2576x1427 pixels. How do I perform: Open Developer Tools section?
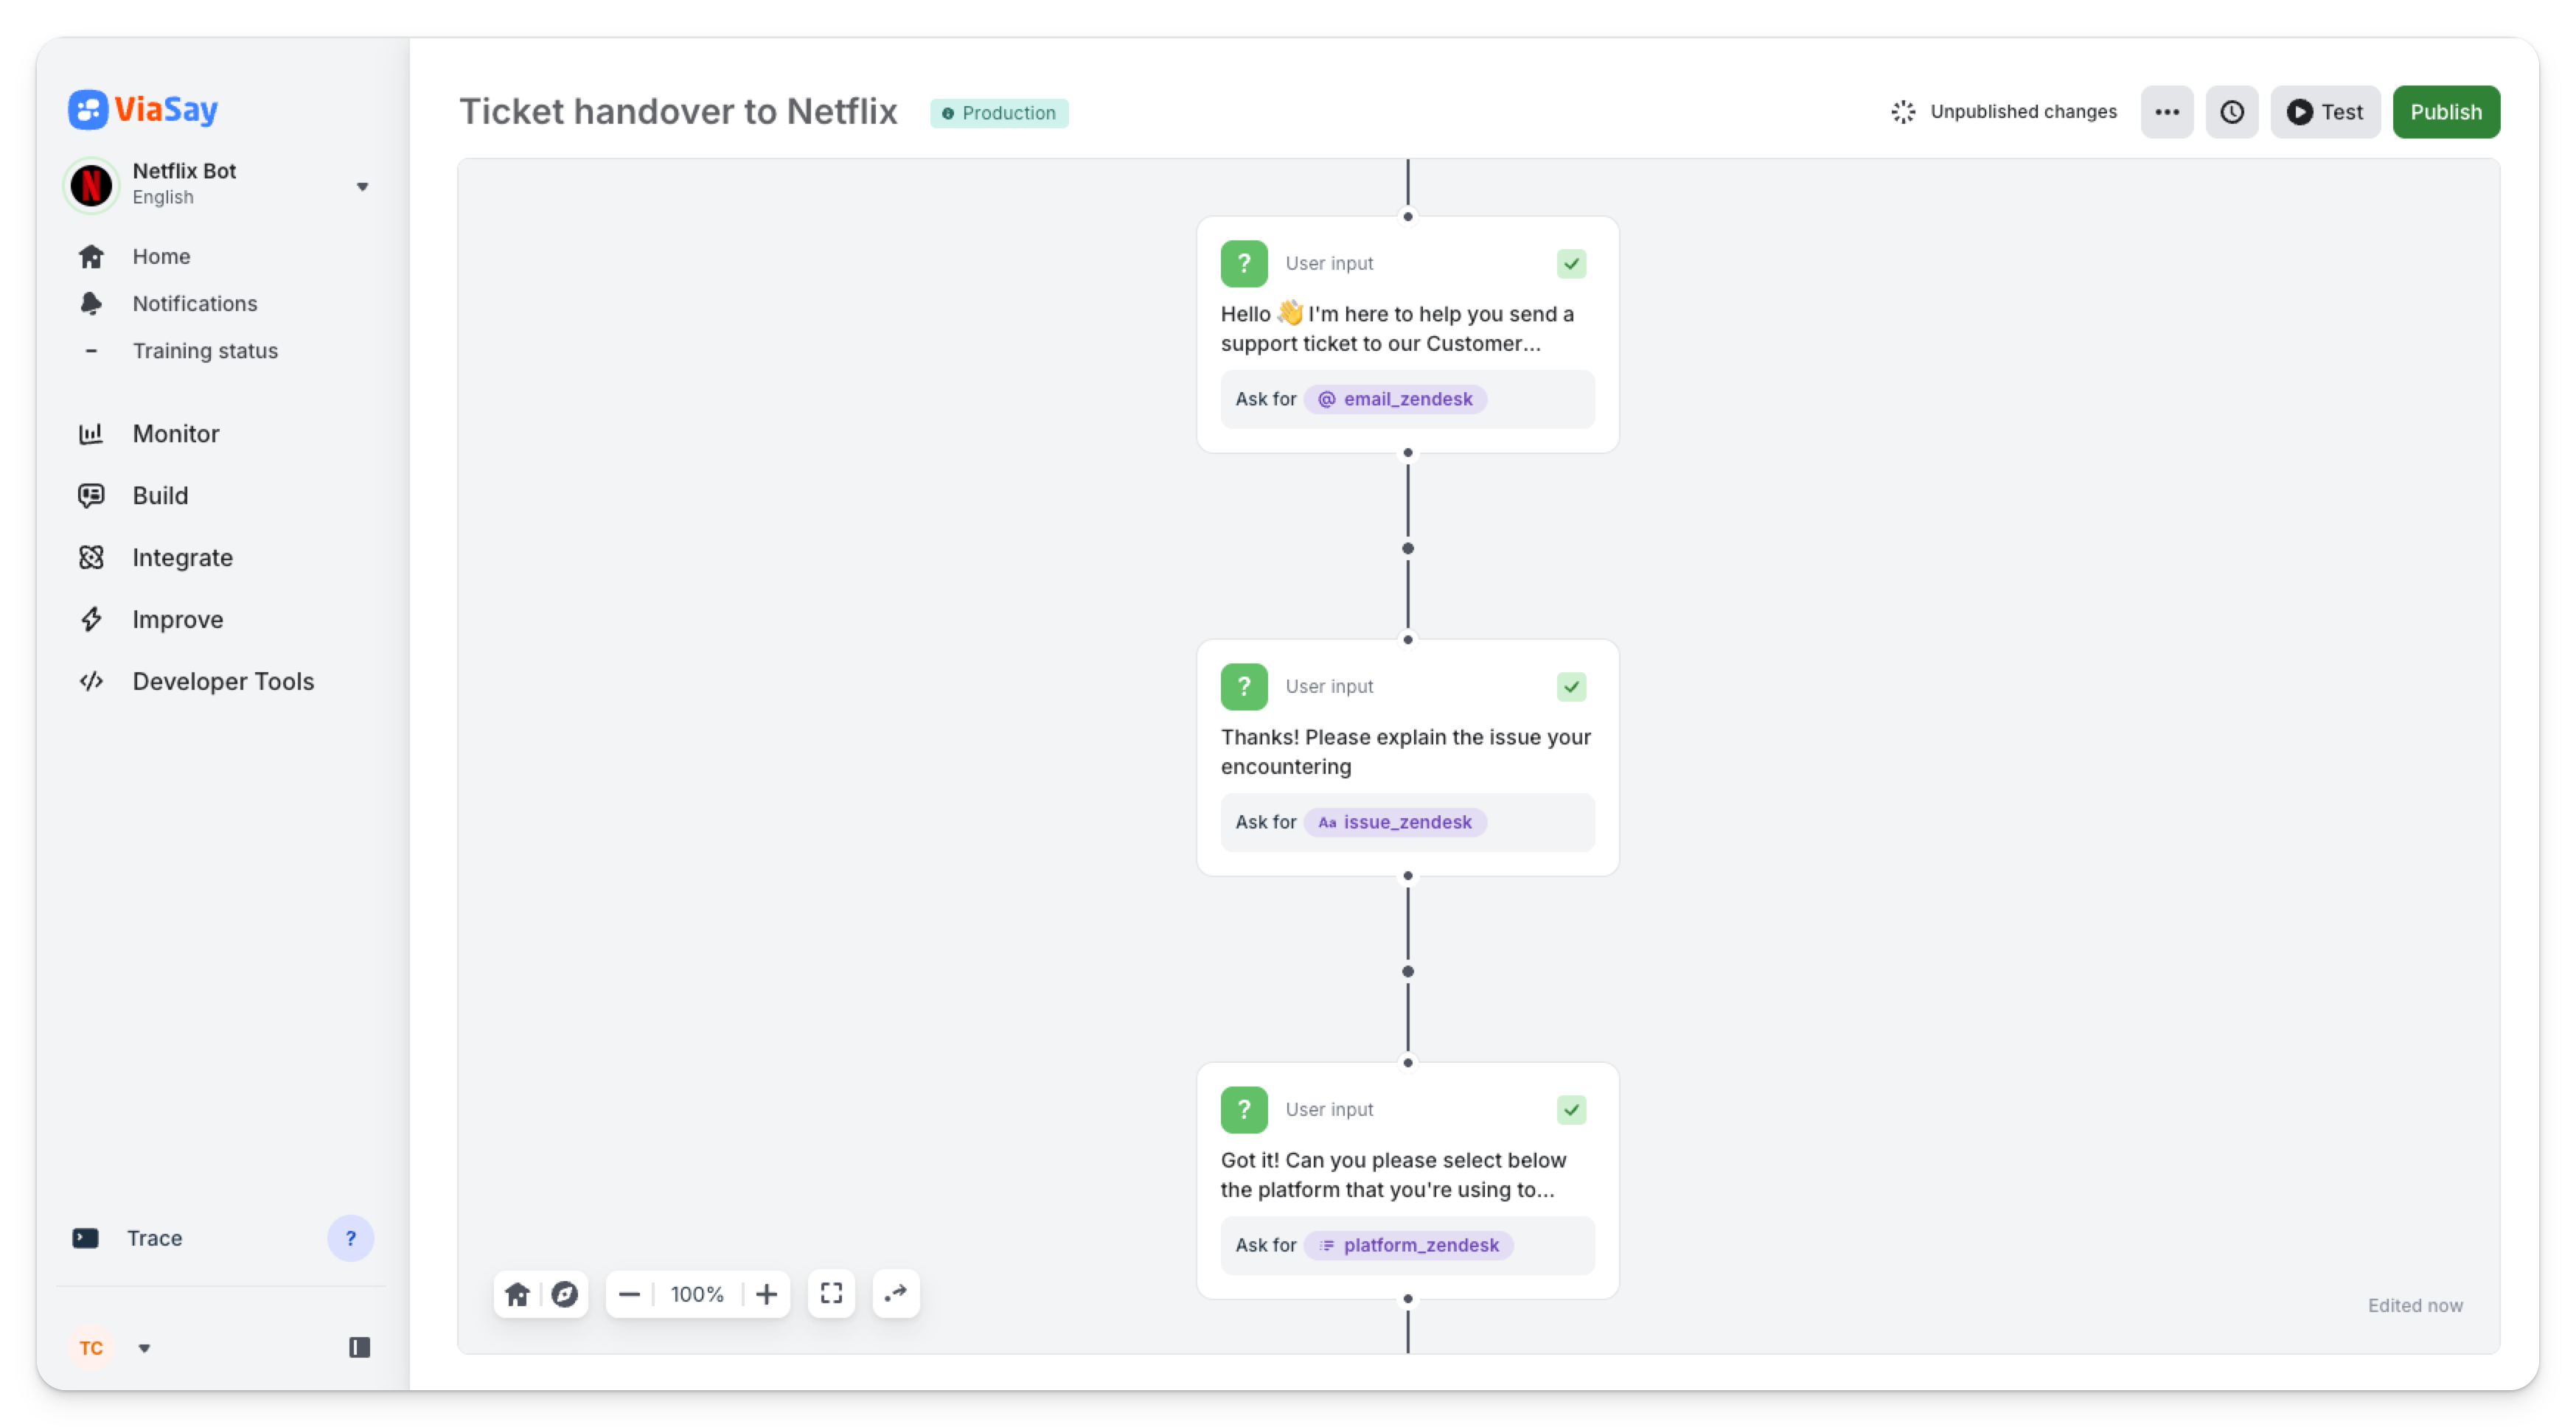(x=223, y=681)
